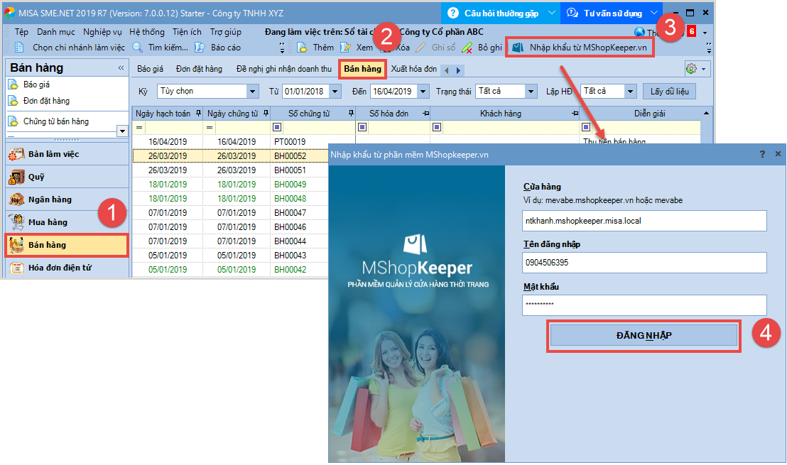Expand the Câu hỏi thường gặp dropdown arrow
This screenshot has width=787, height=465.
coord(551,13)
